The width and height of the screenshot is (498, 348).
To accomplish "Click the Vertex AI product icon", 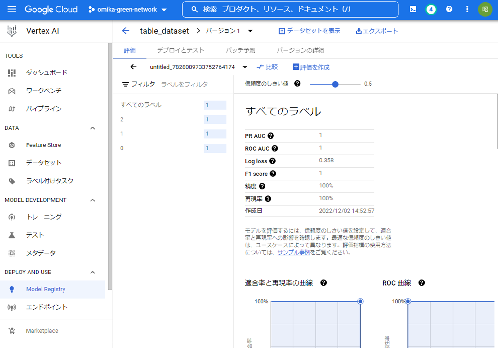I will [x=12, y=31].
